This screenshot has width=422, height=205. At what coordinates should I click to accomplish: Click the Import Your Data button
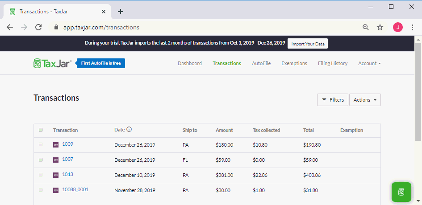308,43
